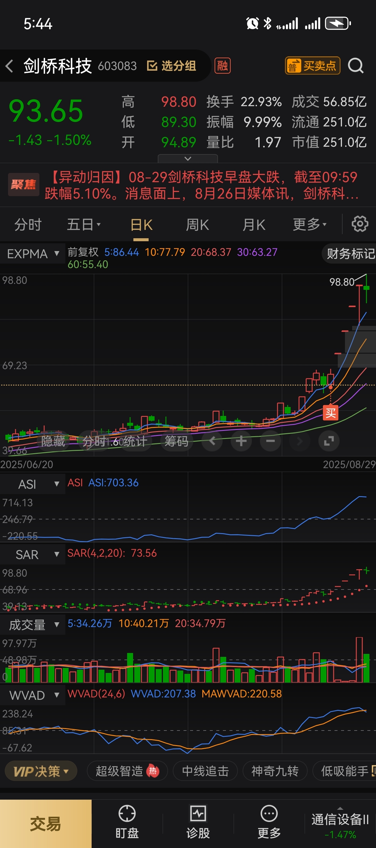The width and height of the screenshot is (376, 848).
Task: Select the 中线追击 strategy chip
Action: coord(205,771)
